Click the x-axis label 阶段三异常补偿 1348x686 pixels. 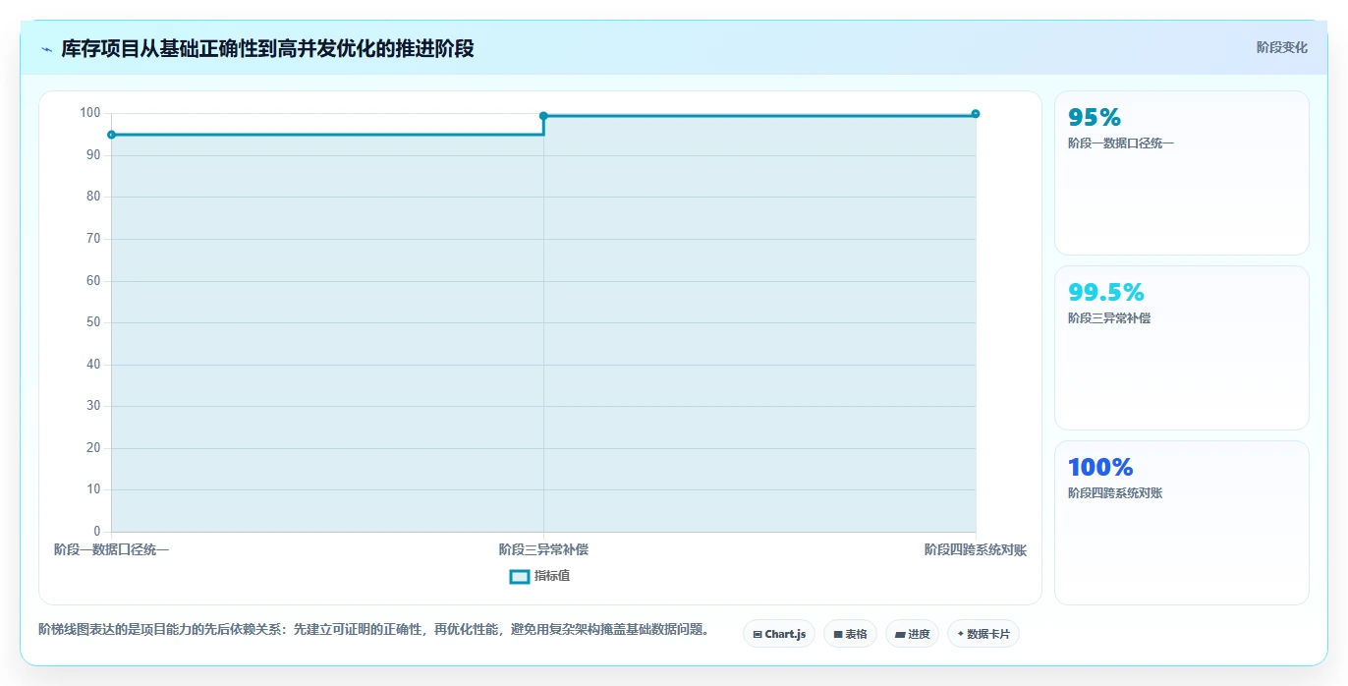pyautogui.click(x=543, y=549)
